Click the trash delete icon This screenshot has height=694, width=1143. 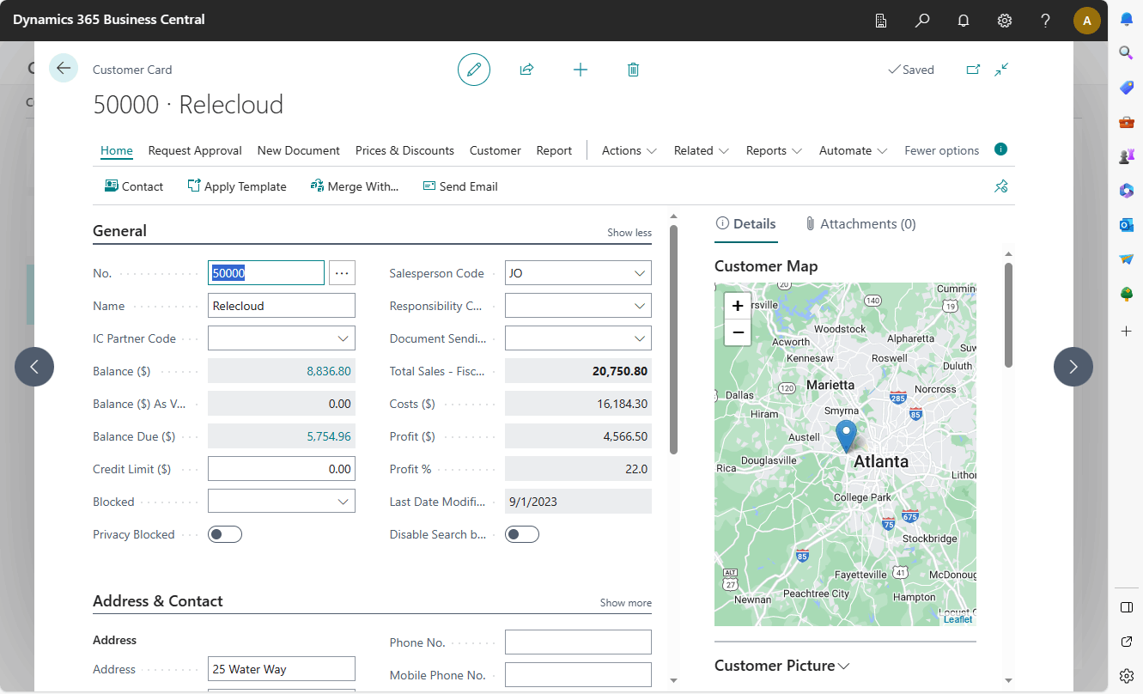coord(633,70)
